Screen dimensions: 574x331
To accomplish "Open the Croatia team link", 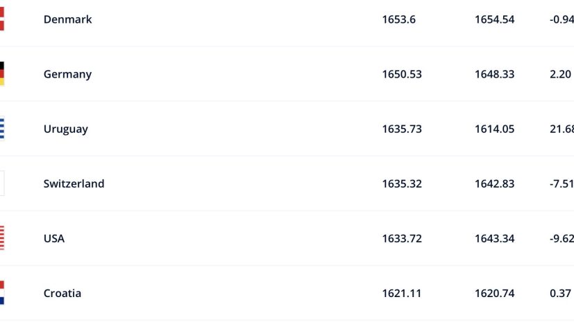I will coord(62,293).
